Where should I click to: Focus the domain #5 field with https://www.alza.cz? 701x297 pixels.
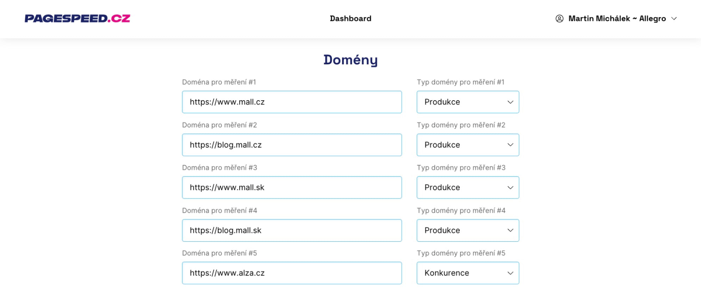coord(292,273)
